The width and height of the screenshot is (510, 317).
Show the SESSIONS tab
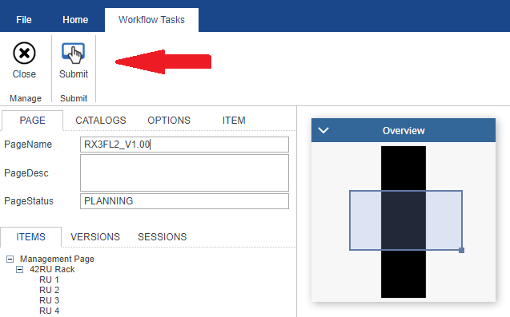[x=163, y=237]
